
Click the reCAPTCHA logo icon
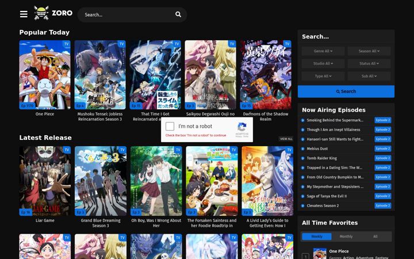pos(242,127)
